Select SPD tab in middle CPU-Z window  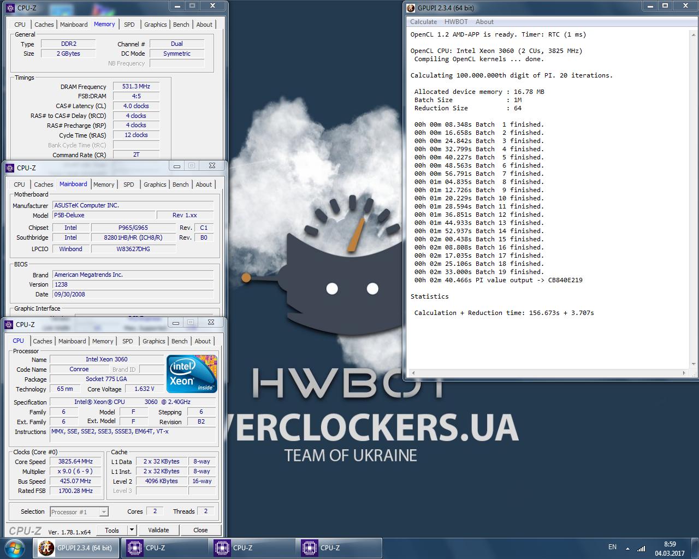click(x=128, y=185)
